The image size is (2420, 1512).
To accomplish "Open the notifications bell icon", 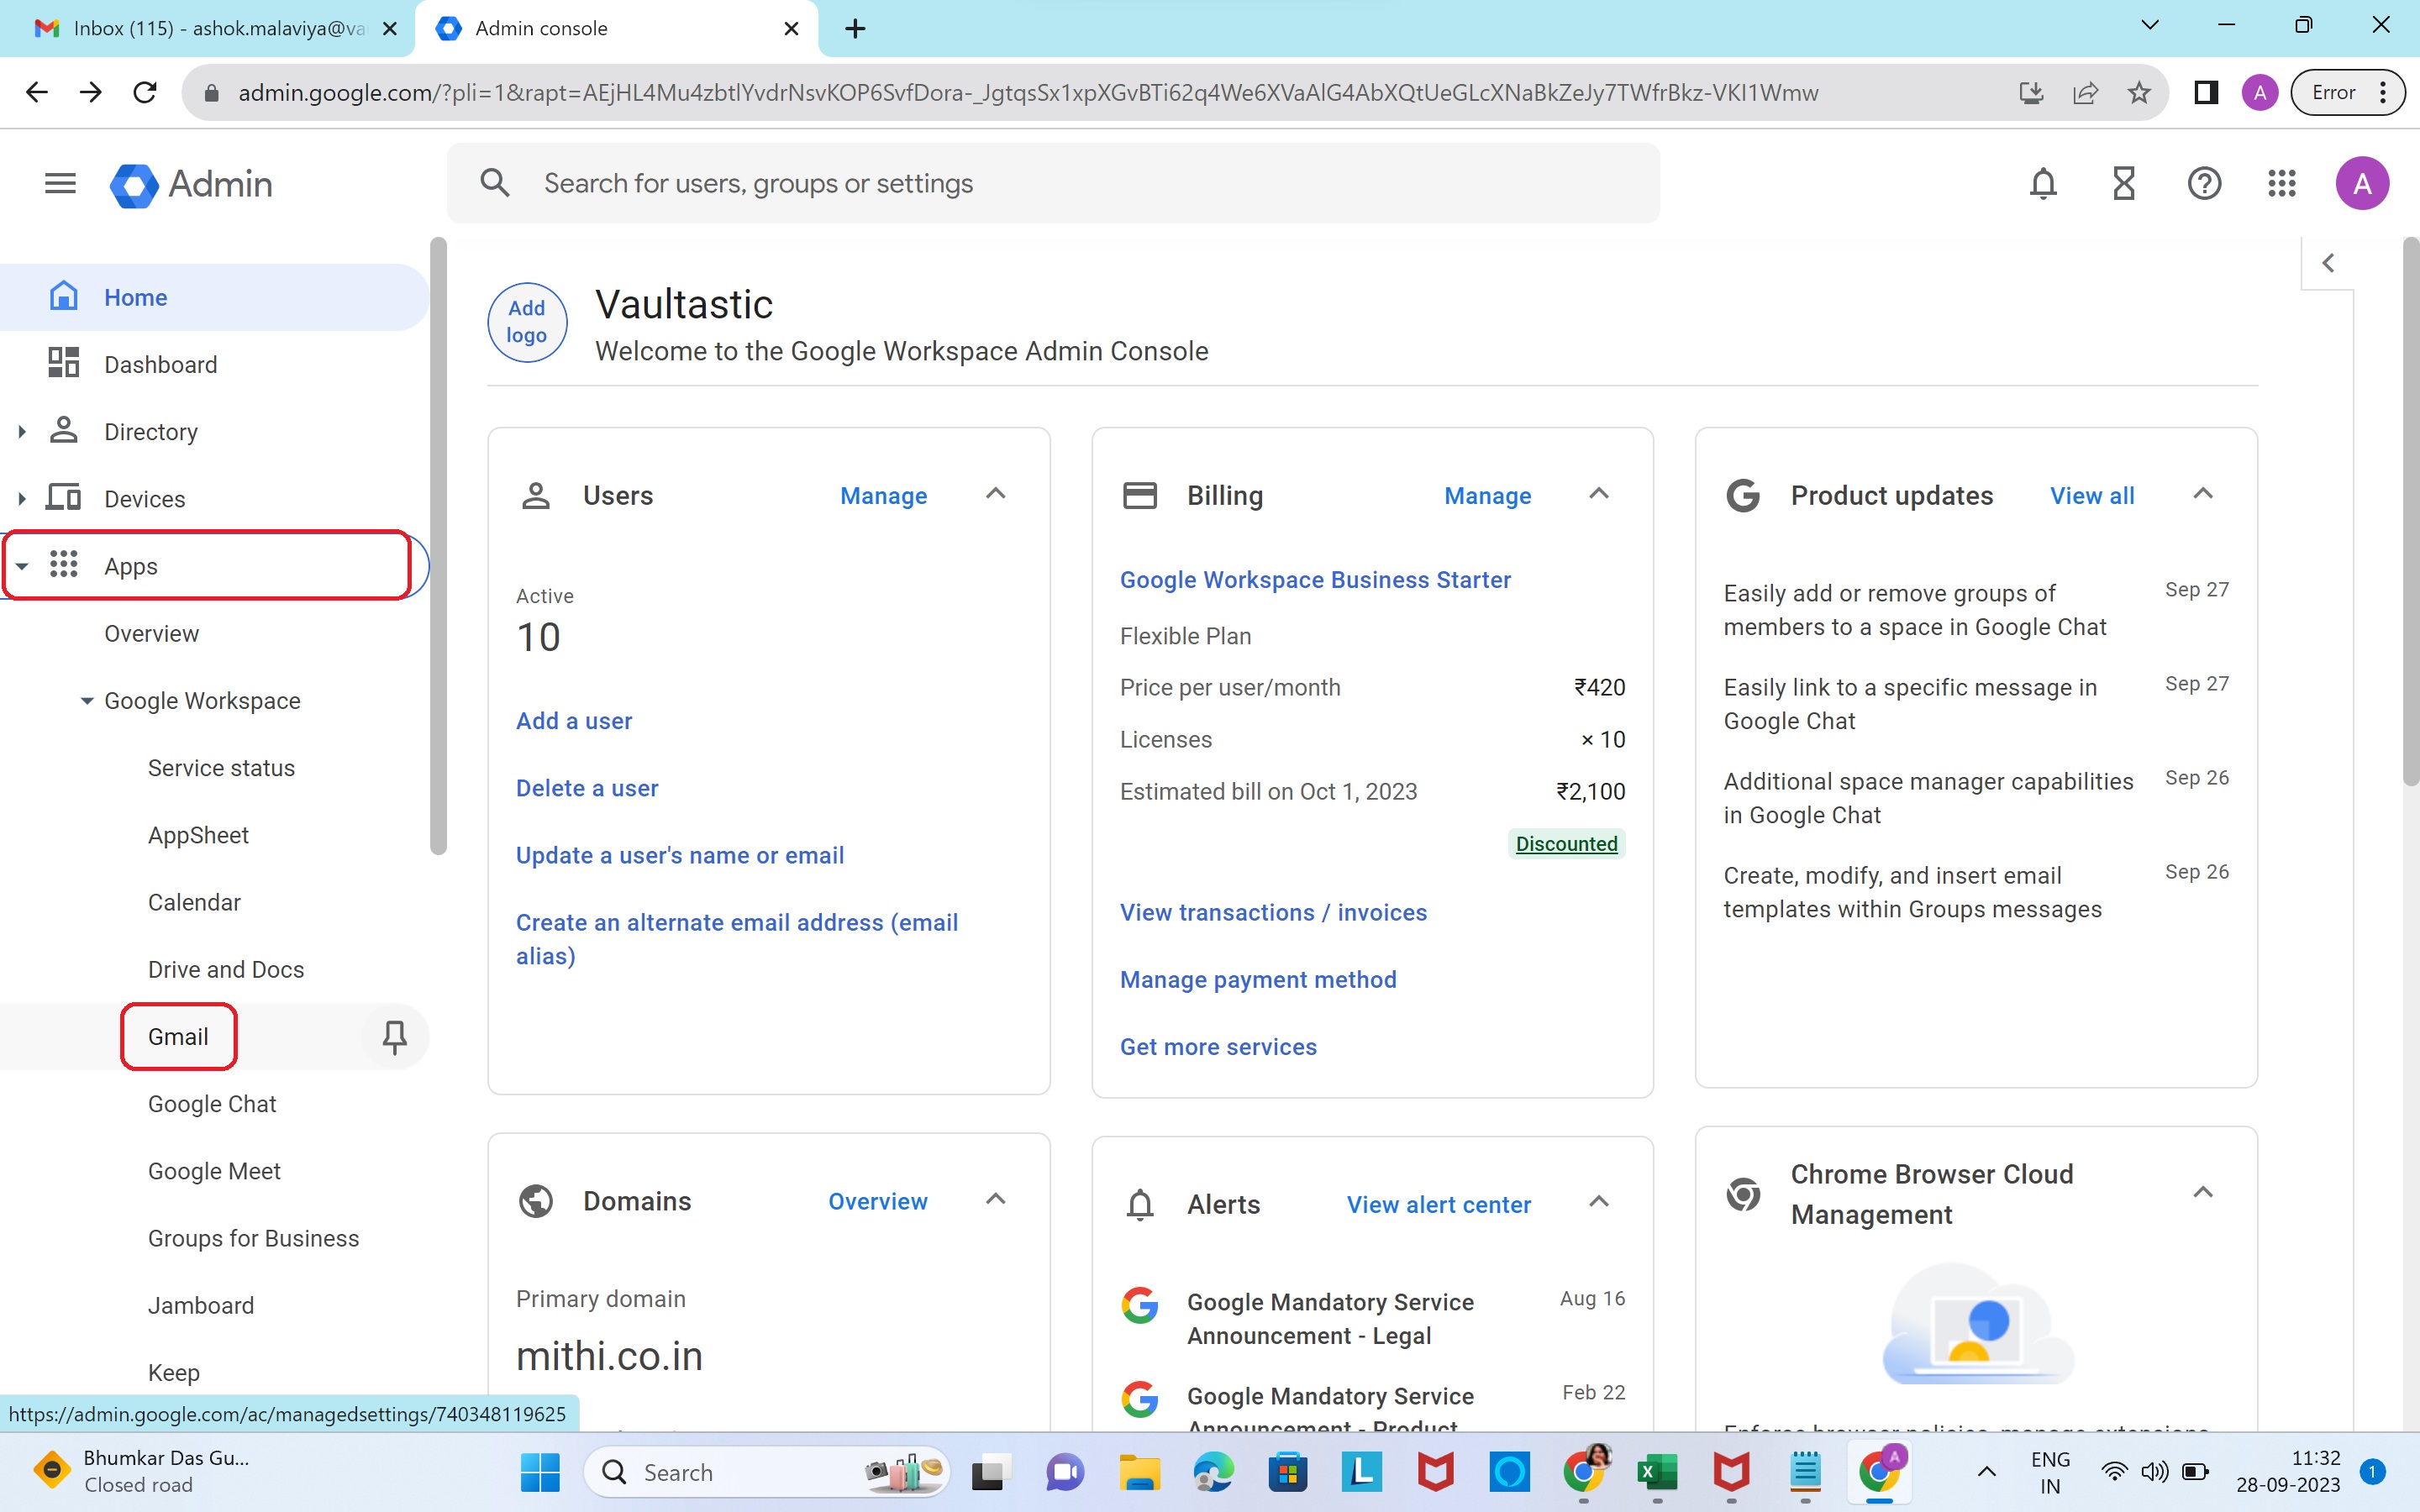I will click(2043, 183).
